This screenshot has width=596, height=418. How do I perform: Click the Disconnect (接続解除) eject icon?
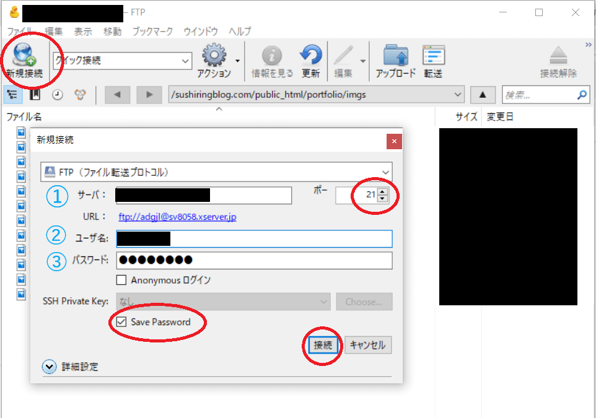[x=558, y=56]
